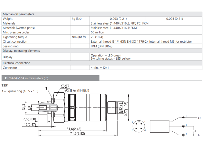Click the weight value 0.093 (0.21)
Image resolution: width=204 pixels, height=153 pixels.
pyautogui.click(x=118, y=19)
